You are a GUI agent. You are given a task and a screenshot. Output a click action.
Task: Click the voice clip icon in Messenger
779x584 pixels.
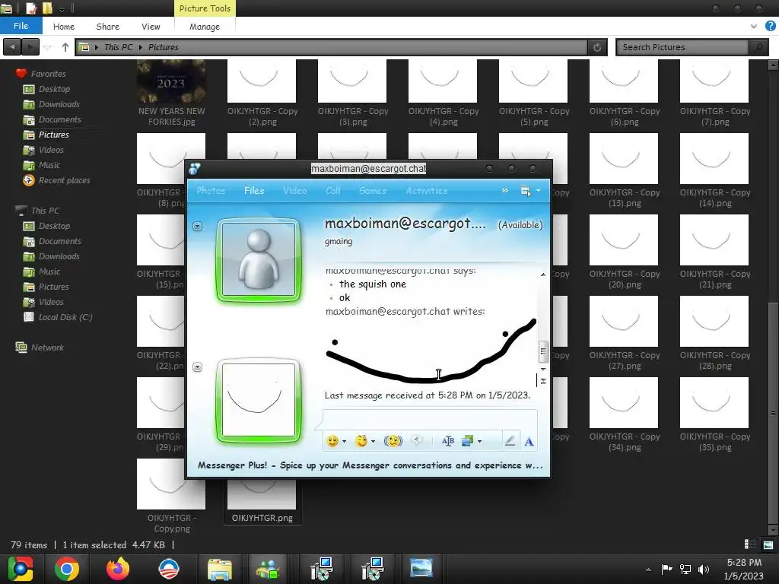418,440
